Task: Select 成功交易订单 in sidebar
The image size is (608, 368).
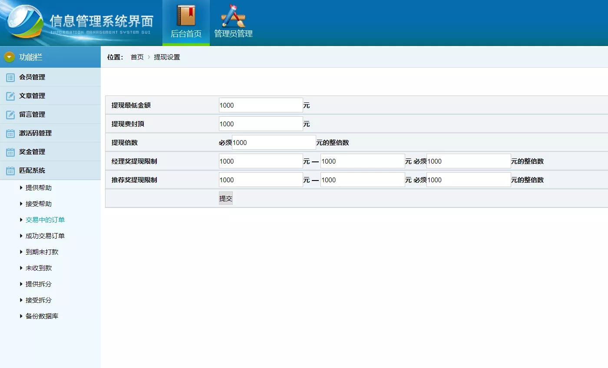Action: point(45,236)
